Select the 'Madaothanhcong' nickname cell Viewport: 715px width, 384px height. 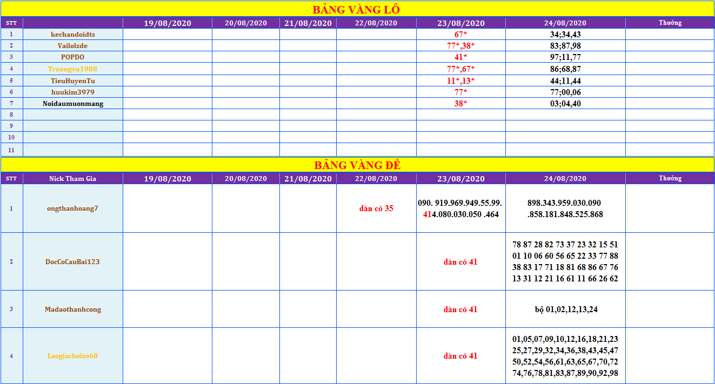73,309
